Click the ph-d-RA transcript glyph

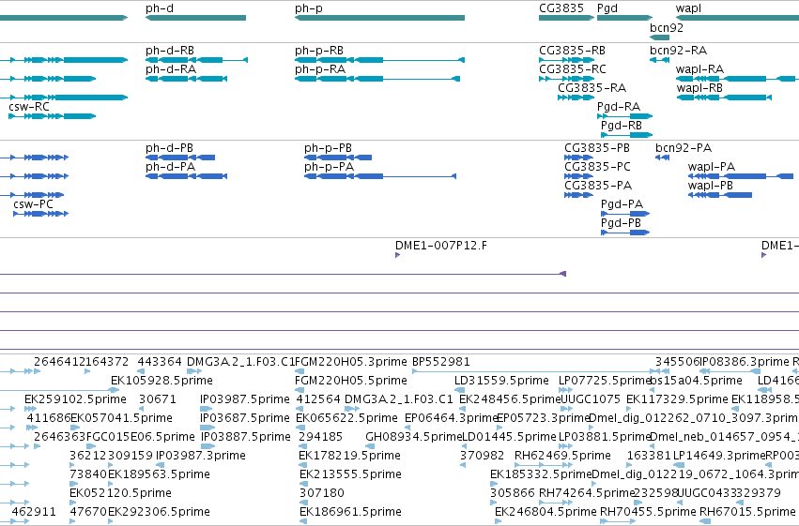tap(187, 79)
